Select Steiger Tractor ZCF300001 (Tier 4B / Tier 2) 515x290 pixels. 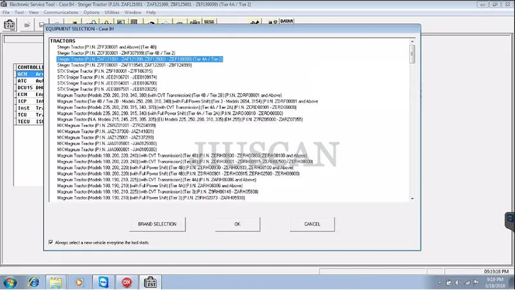click(x=116, y=53)
